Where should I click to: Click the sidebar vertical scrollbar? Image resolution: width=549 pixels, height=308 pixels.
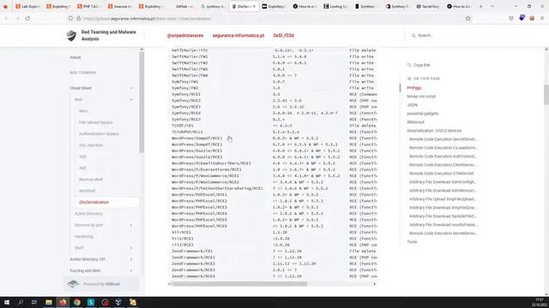click(x=142, y=102)
